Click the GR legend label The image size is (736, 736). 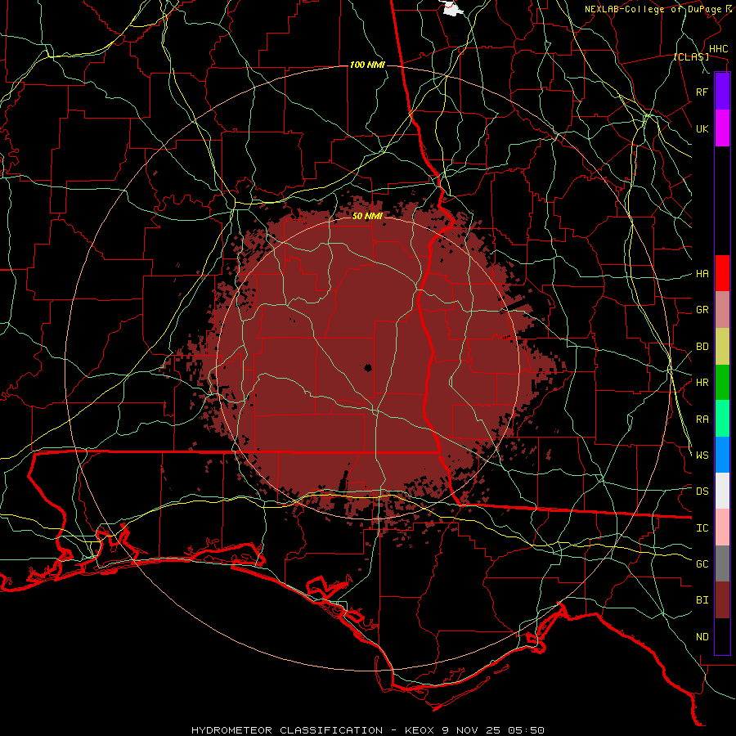[702, 310]
